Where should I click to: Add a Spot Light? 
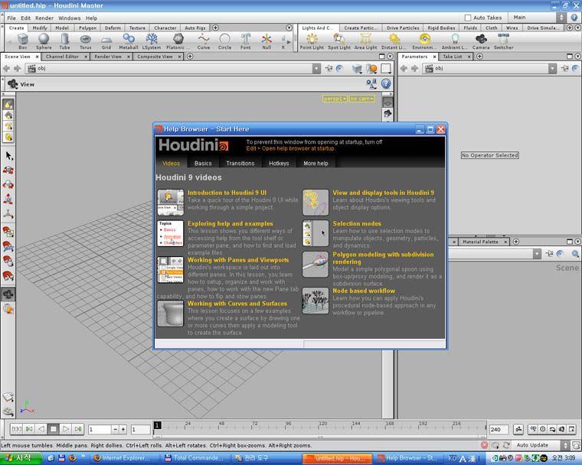[339, 41]
